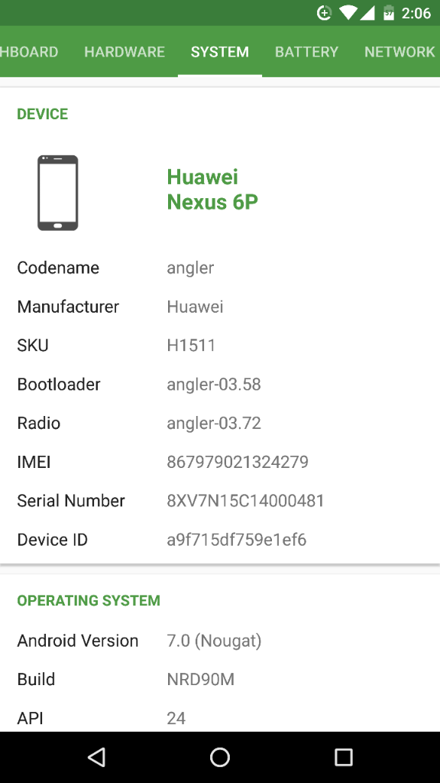Tap the Android home circle button

(x=220, y=757)
